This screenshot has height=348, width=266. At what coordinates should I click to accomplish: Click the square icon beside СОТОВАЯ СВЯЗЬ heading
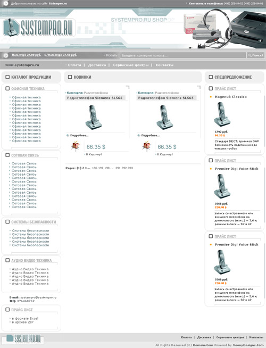pyautogui.click(x=7, y=155)
